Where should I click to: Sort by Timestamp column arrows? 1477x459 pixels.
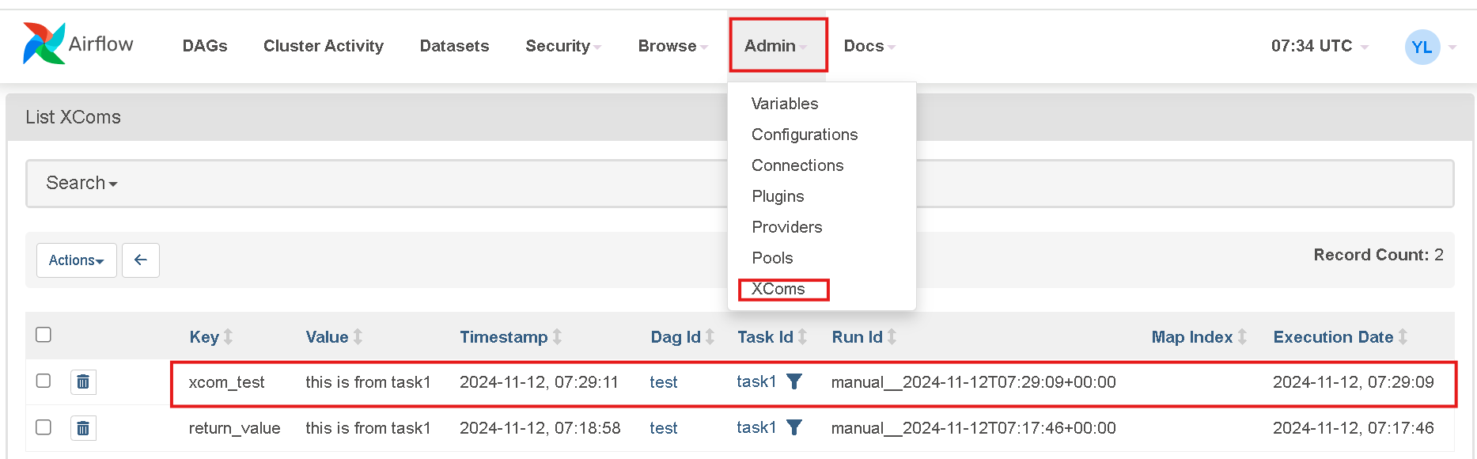pos(557,337)
